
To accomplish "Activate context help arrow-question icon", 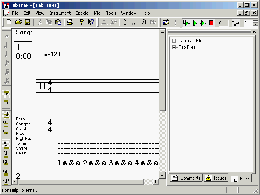I will (91, 22).
